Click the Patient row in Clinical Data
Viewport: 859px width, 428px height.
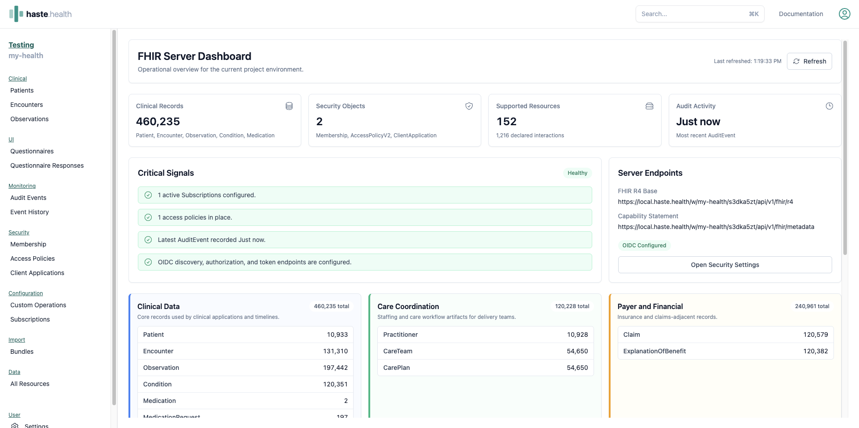point(245,335)
